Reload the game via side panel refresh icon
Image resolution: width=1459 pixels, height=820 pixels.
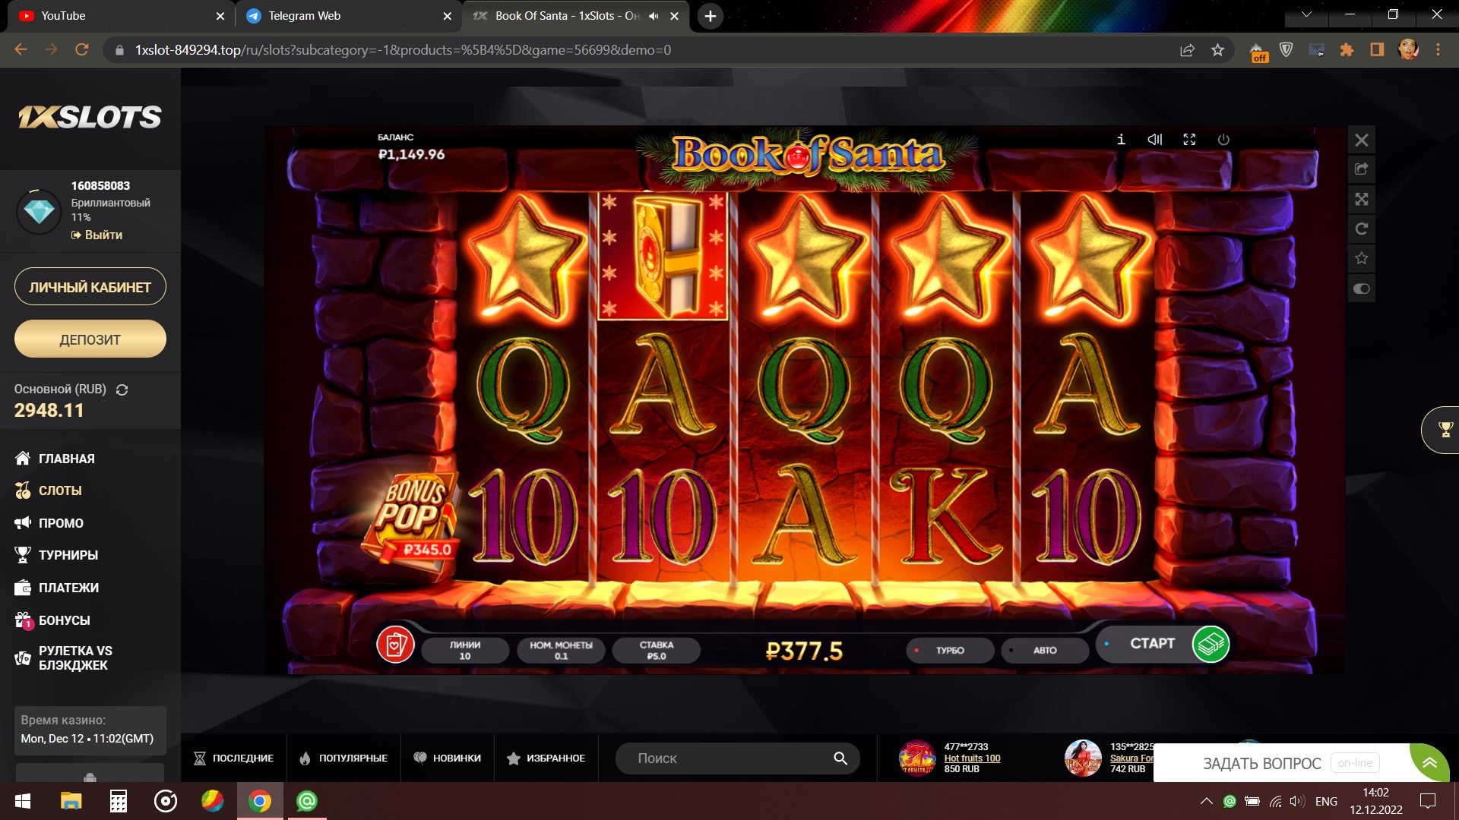click(1362, 229)
